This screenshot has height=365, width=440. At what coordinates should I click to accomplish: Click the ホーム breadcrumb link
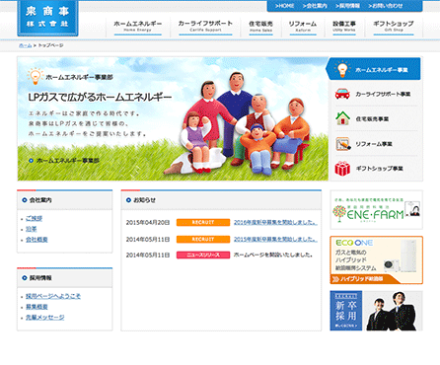click(25, 45)
